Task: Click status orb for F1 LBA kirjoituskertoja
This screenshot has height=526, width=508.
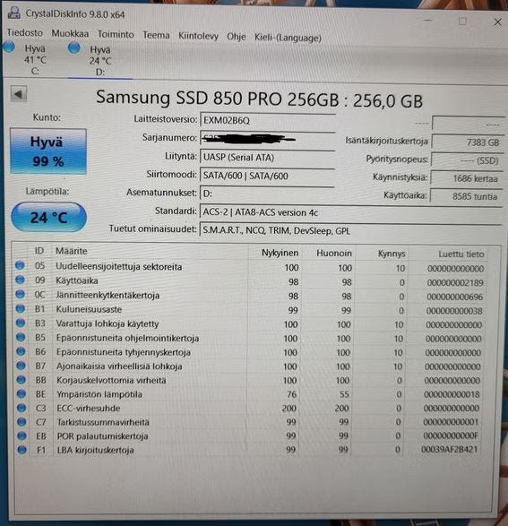Action: coord(22,450)
